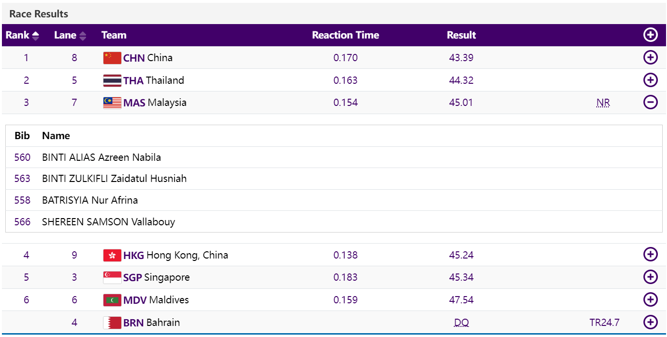
Task: Click the Team column header
Action: click(113, 35)
